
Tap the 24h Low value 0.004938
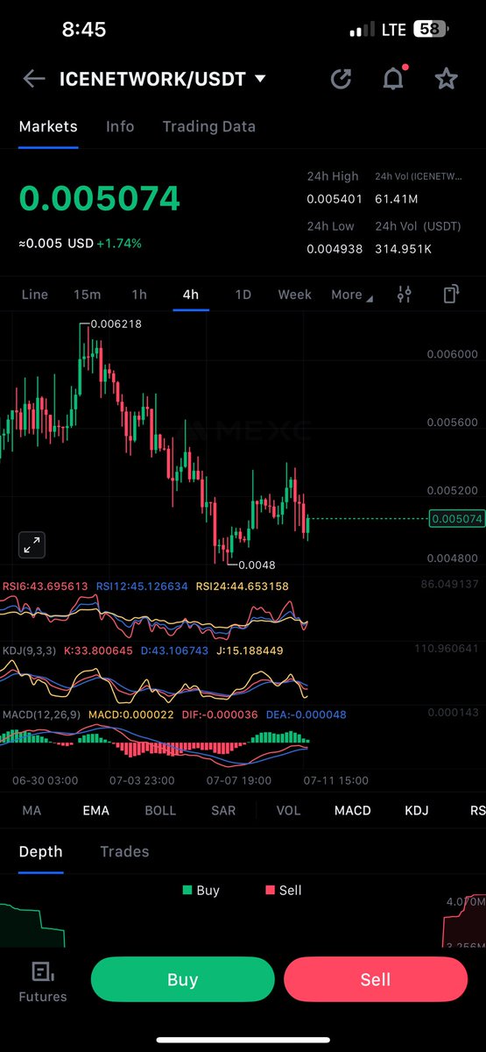(x=334, y=250)
